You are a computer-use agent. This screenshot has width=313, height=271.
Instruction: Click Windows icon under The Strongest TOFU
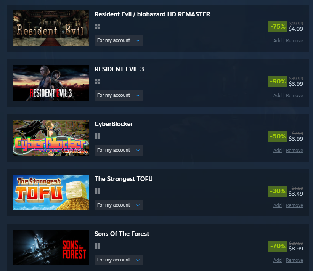point(98,191)
